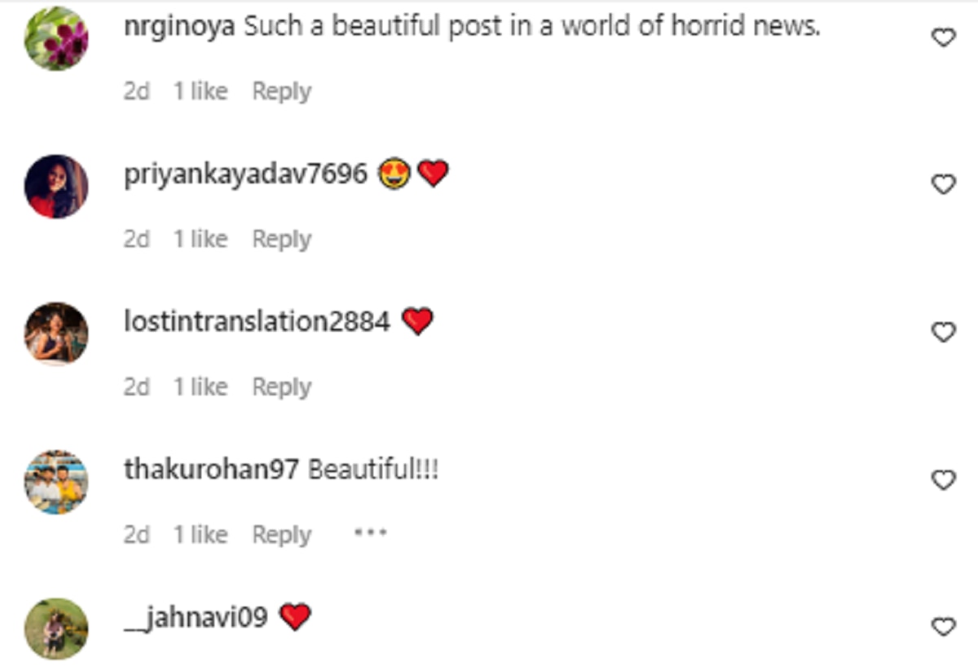Open lostintranslation2884's profile photo
The image size is (978, 671).
pos(56,333)
